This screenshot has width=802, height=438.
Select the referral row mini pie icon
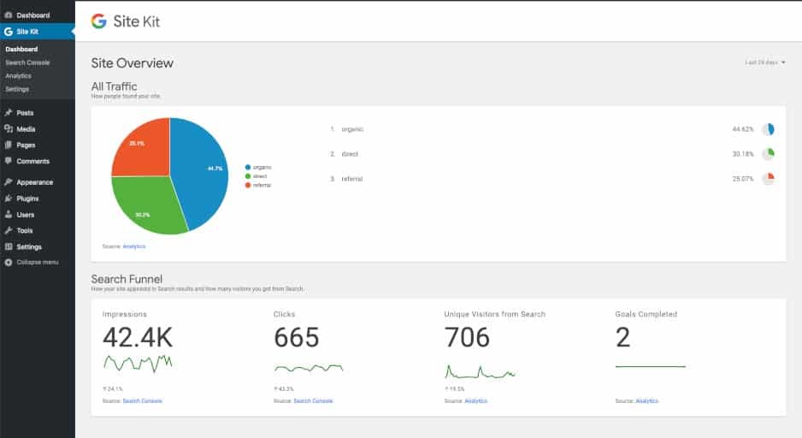point(769,179)
